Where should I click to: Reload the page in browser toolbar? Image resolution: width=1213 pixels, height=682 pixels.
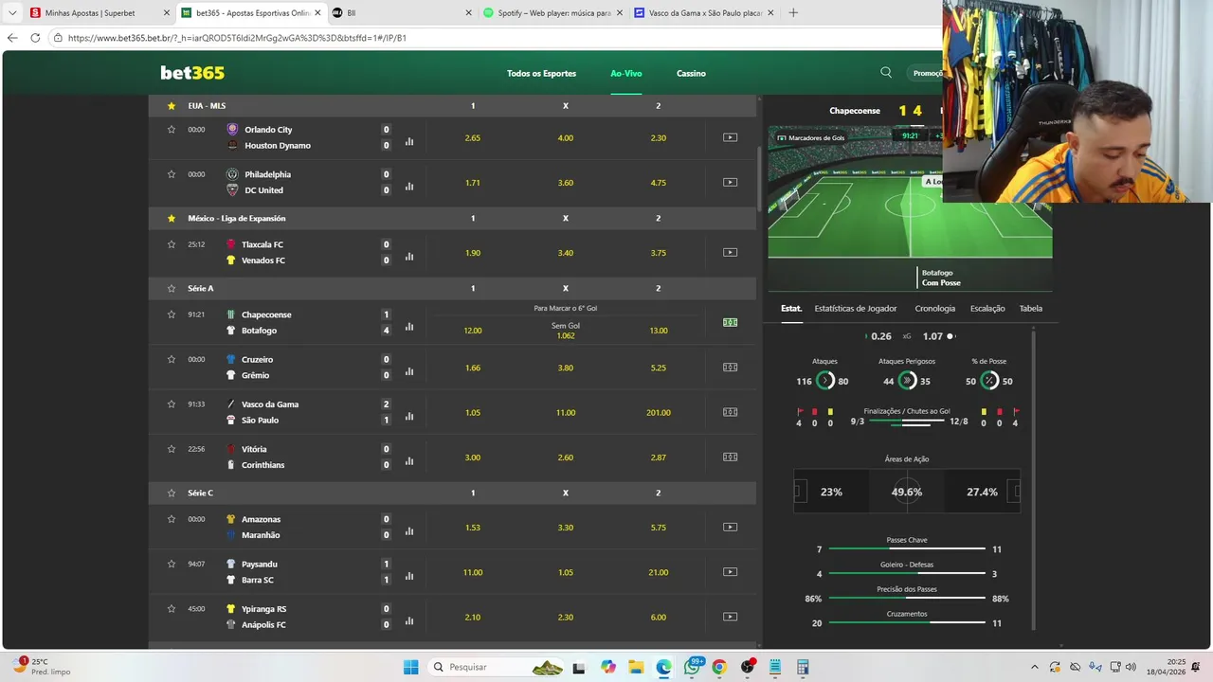pos(35,38)
